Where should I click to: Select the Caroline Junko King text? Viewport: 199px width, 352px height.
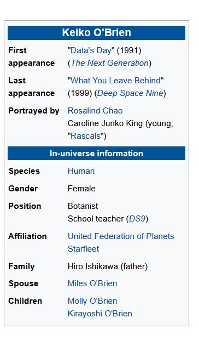(x=105, y=123)
